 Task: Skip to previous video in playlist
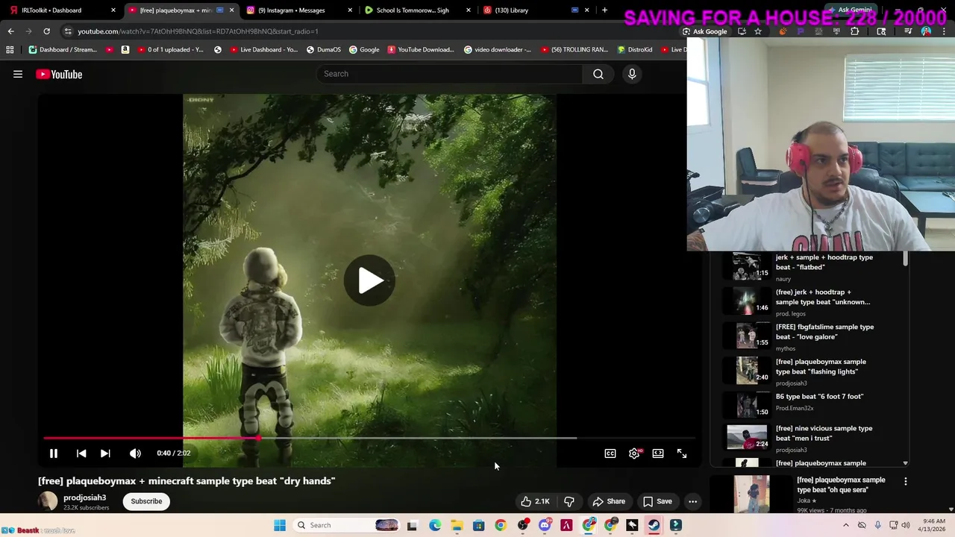81,453
